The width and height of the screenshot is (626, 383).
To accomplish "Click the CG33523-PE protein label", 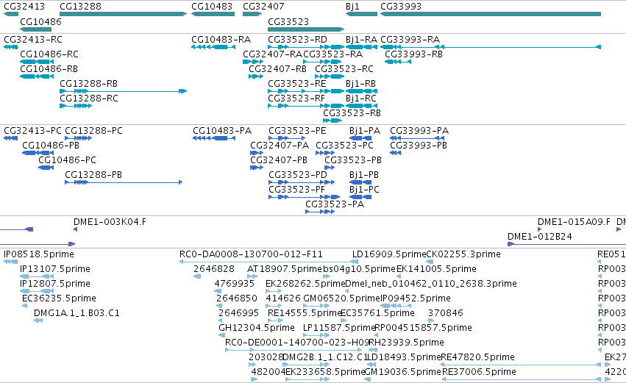I will [297, 131].
